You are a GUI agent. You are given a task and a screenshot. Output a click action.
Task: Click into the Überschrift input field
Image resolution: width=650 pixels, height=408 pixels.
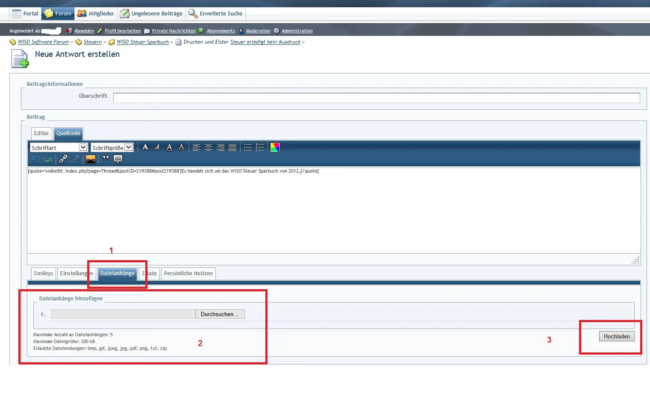pyautogui.click(x=376, y=98)
